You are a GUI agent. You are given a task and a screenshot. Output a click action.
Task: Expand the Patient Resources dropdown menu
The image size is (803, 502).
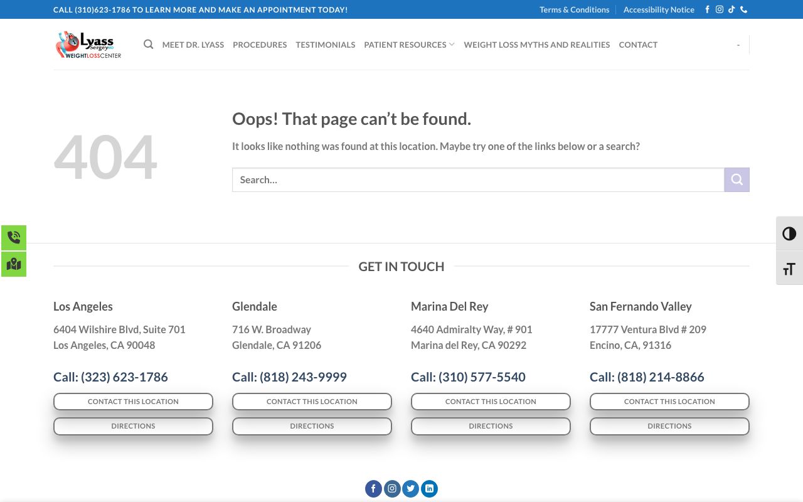click(409, 45)
